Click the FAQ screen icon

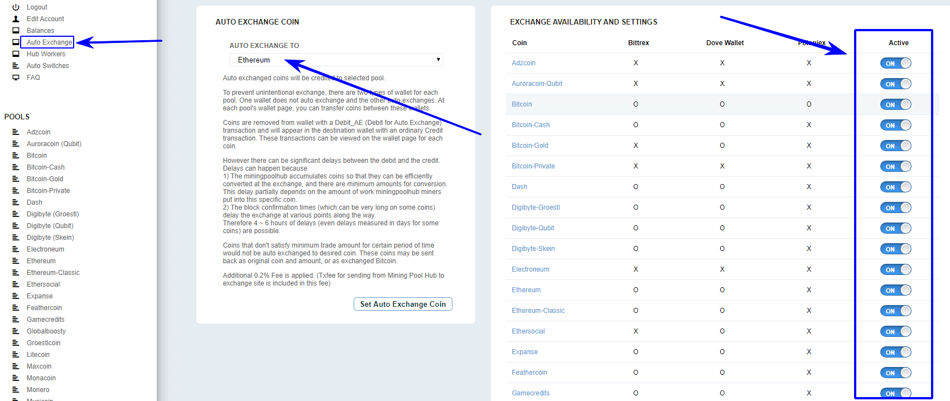point(16,78)
